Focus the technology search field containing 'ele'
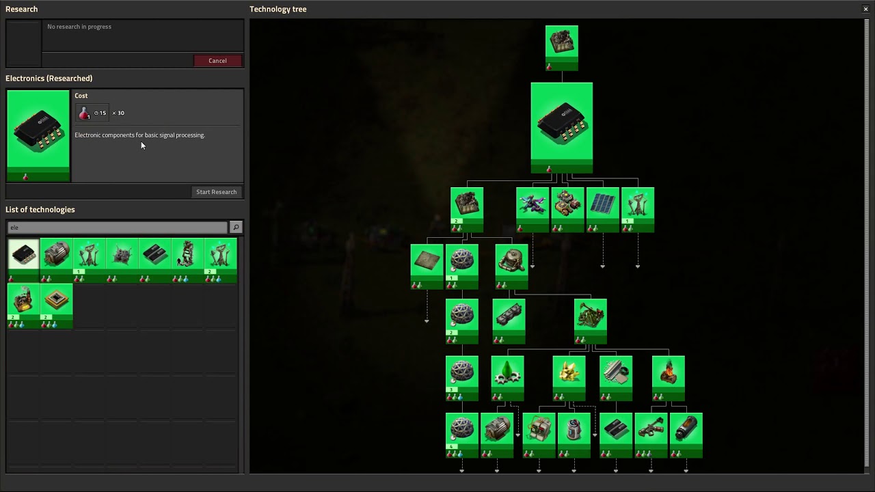The image size is (875, 492). [x=117, y=227]
